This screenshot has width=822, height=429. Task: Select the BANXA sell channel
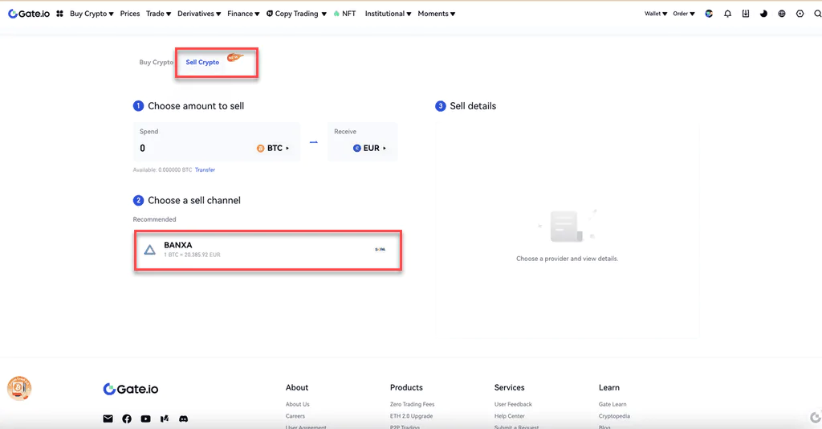pos(268,250)
